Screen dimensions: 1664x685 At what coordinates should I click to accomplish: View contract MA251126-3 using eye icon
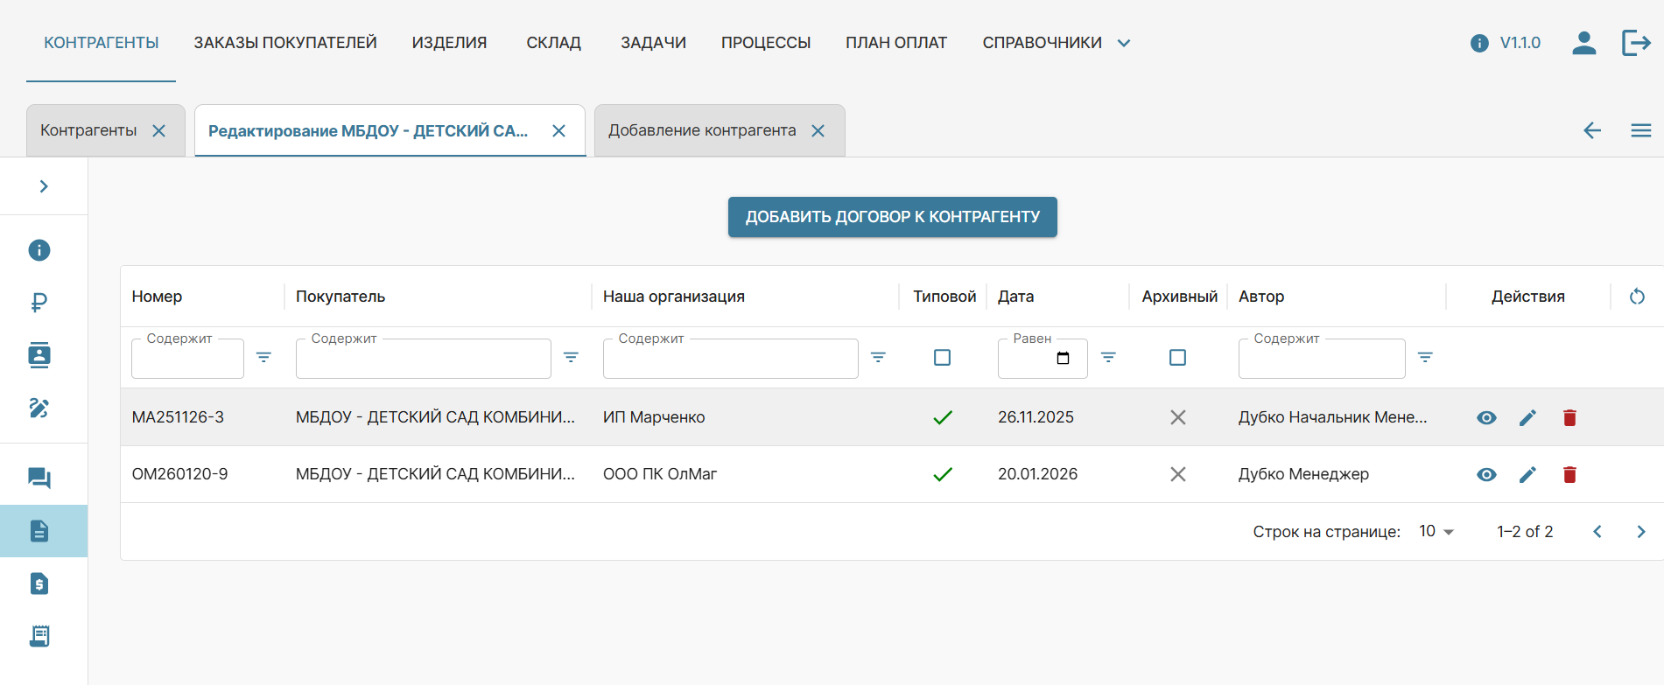click(x=1486, y=418)
